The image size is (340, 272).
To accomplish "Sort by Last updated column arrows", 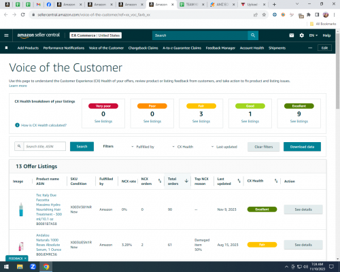I will click(x=239, y=181).
